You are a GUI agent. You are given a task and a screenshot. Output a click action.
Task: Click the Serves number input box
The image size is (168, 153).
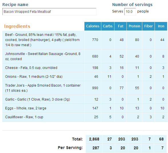click(130, 11)
